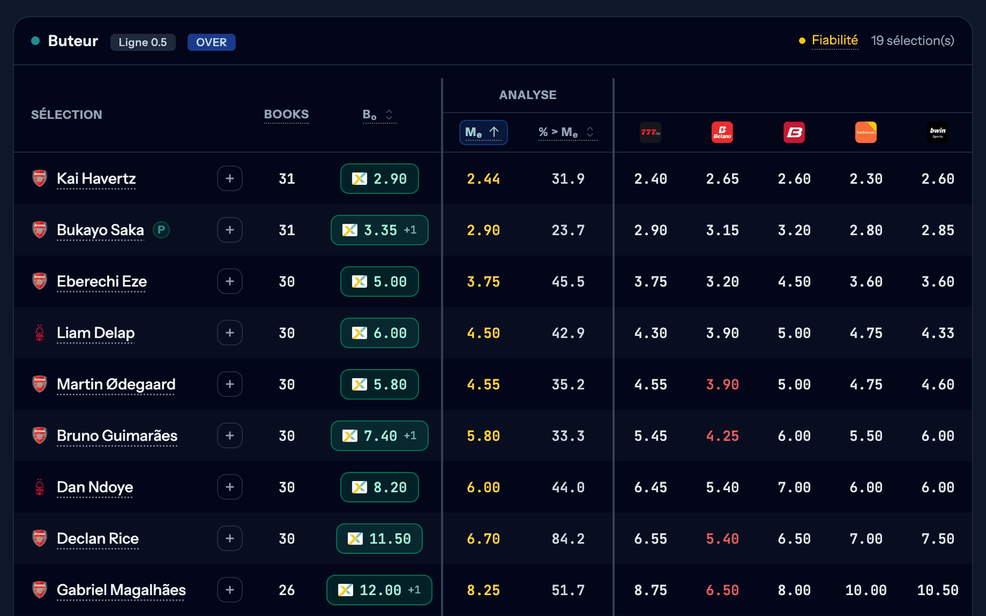Click Arsenal crest next to Kai Havertz

coord(39,179)
